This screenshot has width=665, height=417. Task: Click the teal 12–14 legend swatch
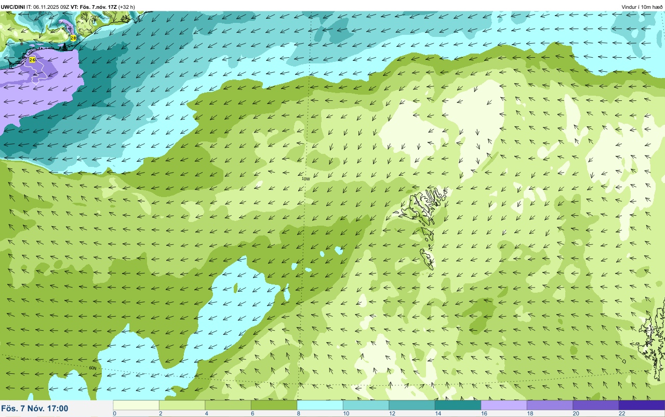pyautogui.click(x=412, y=405)
